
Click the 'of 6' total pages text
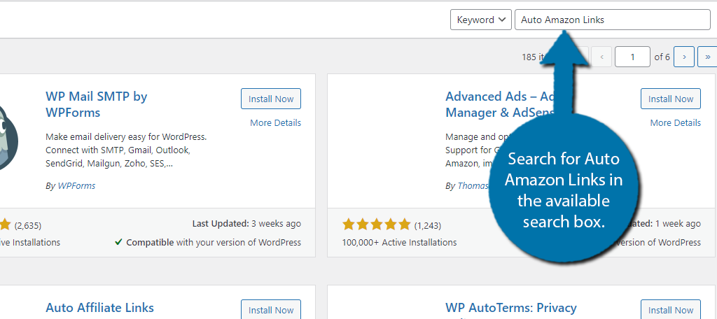[662, 57]
